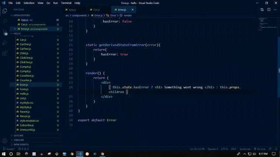Screen dimensions: 280x157
Task: Open the More Actions ellipsis menu
Action: (x=275, y=10)
